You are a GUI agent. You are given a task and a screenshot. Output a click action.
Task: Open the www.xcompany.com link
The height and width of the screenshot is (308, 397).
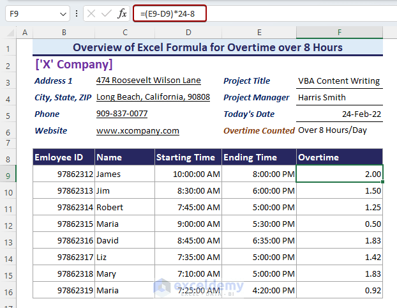(x=138, y=130)
